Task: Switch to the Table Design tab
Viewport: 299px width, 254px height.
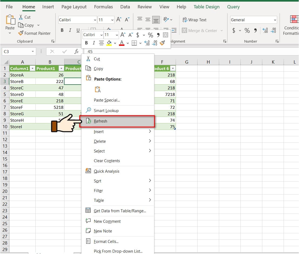Action: (206, 7)
